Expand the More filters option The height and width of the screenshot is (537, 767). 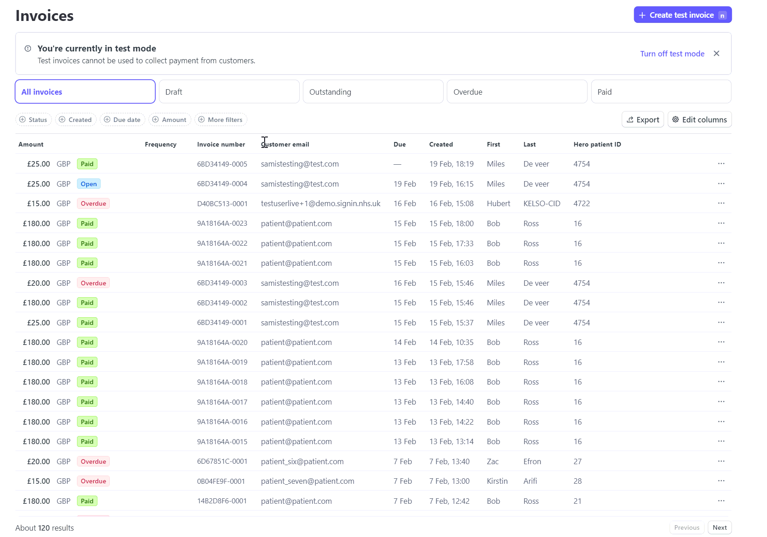coord(221,120)
